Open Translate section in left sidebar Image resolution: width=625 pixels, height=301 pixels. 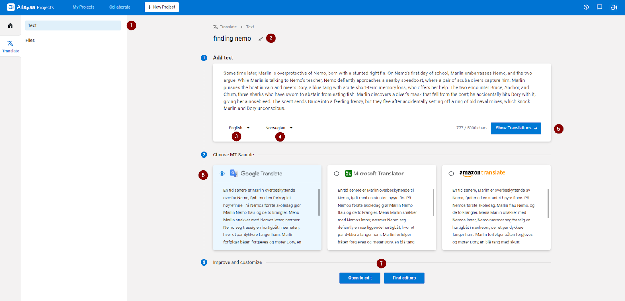(11, 47)
